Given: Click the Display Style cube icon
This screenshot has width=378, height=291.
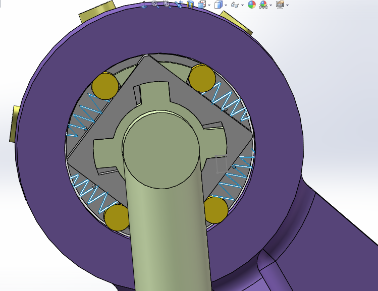Looking at the screenshot, I should click(x=218, y=5).
